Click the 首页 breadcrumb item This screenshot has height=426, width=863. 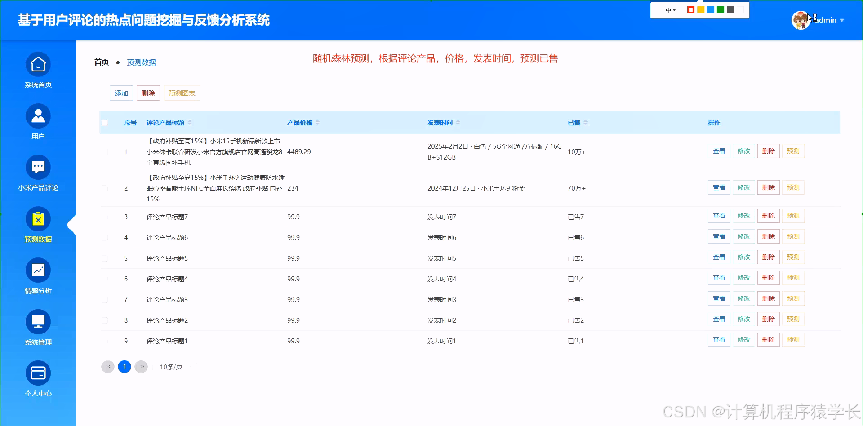point(101,62)
